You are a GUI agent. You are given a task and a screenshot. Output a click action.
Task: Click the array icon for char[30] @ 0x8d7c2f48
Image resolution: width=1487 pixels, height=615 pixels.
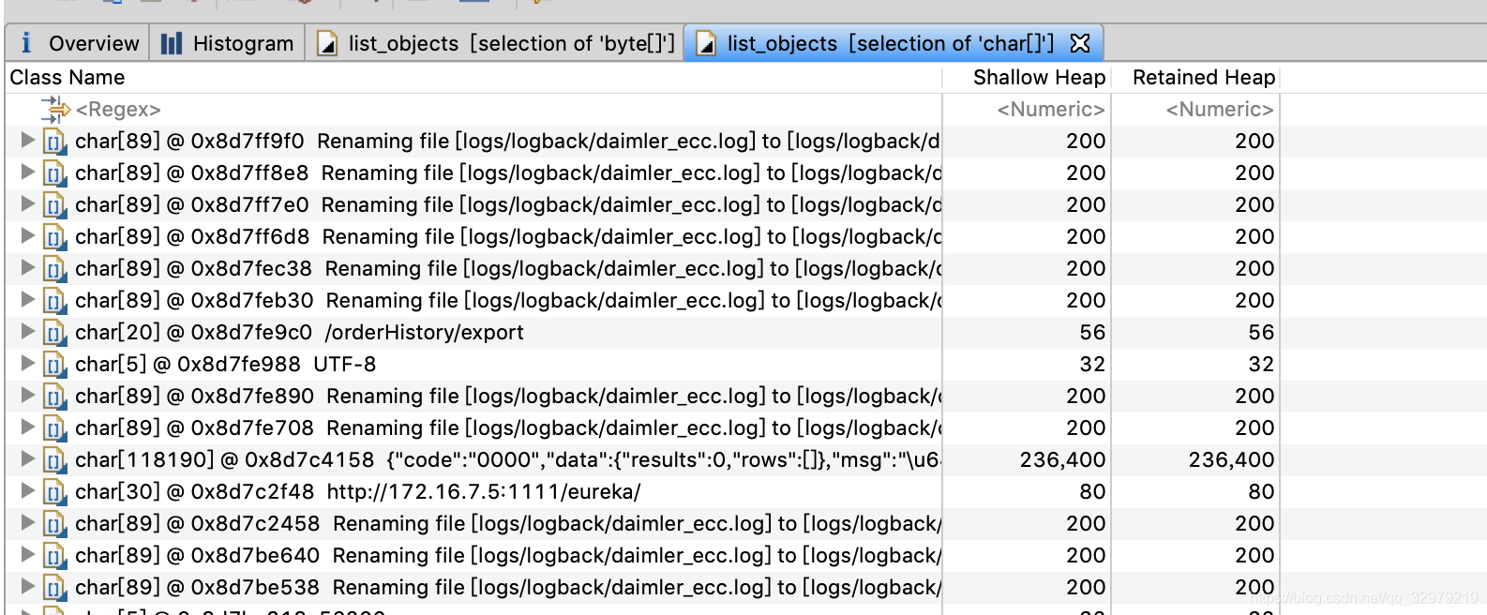click(55, 492)
